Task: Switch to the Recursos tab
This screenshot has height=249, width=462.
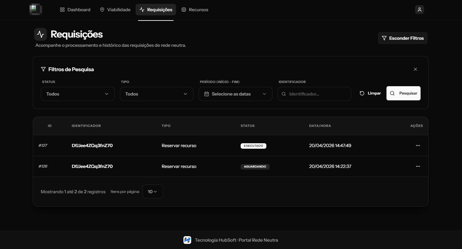Action: click(195, 10)
